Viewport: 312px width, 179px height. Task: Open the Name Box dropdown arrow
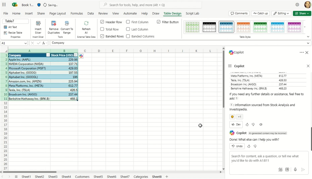(x=26, y=43)
